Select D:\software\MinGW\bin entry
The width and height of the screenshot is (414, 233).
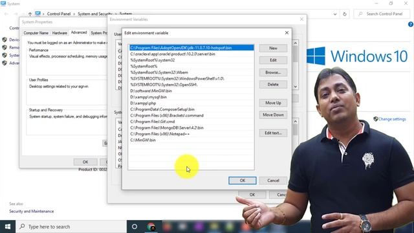pos(191,91)
